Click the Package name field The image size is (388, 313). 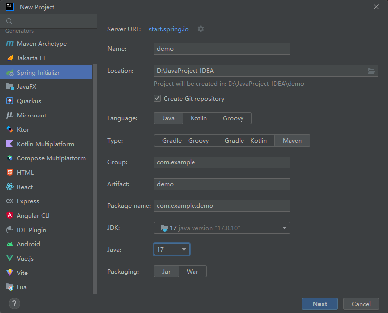(x=222, y=206)
